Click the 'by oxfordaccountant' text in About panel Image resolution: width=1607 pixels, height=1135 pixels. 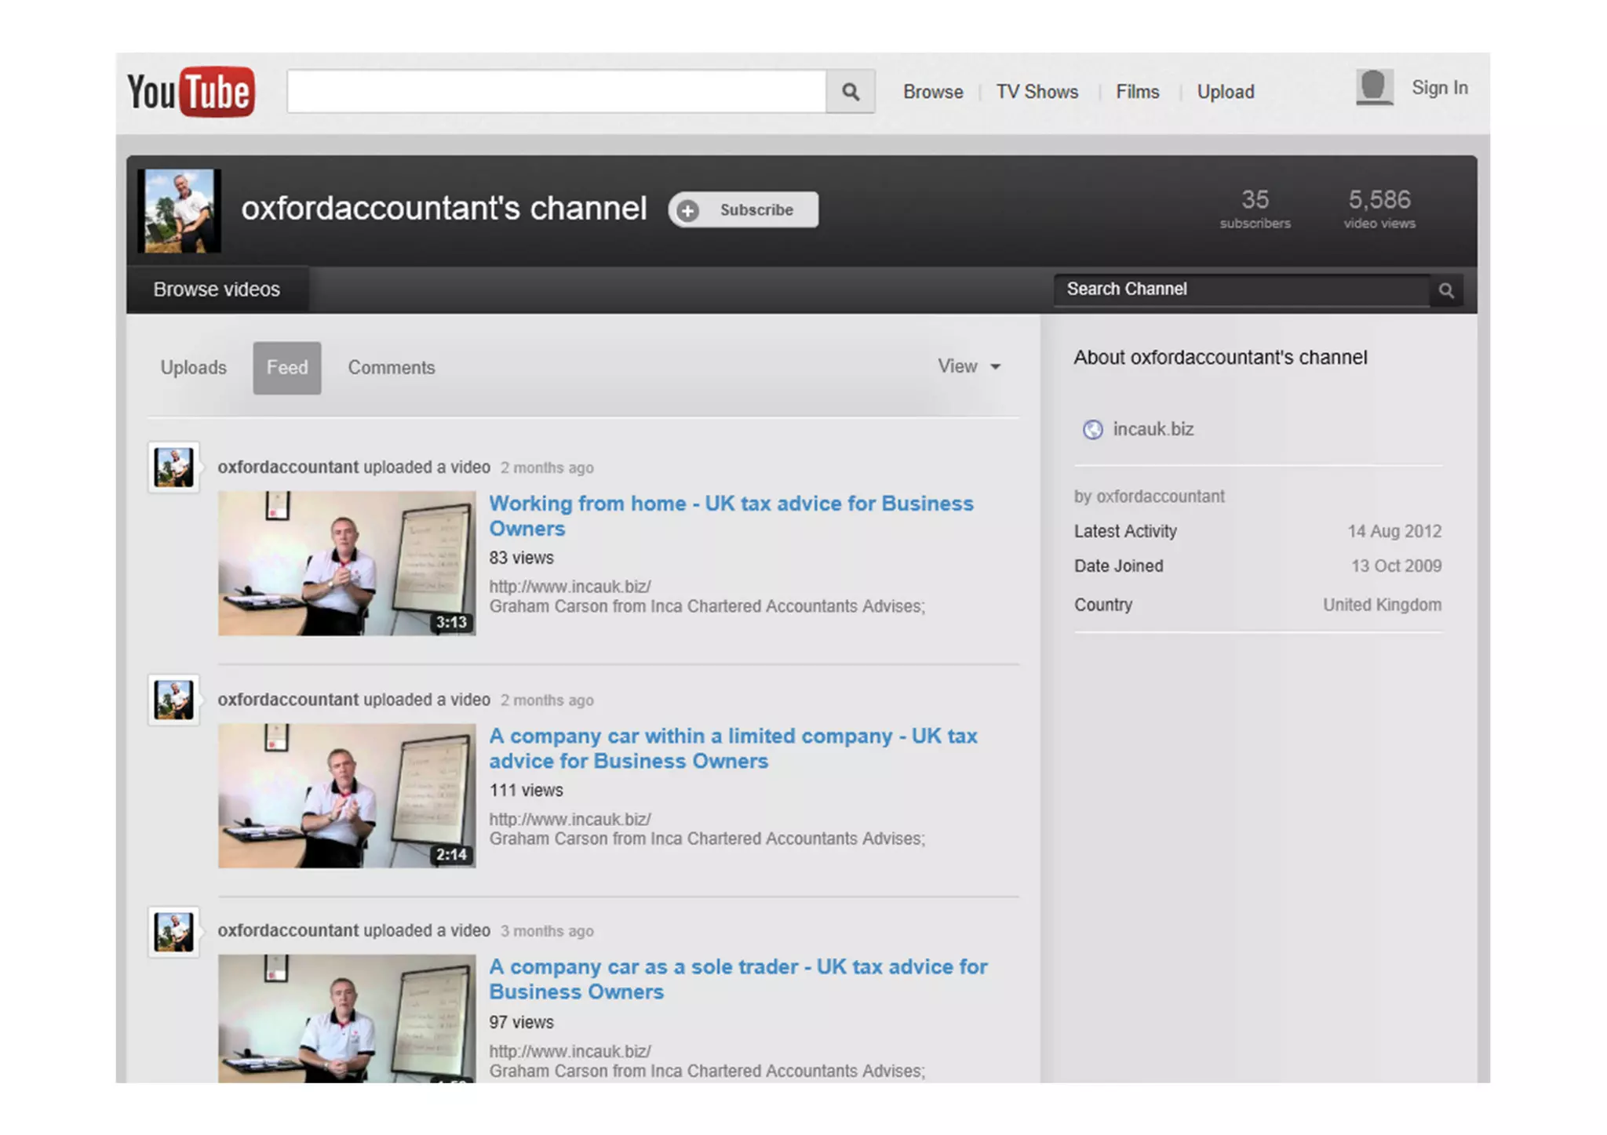coord(1149,497)
